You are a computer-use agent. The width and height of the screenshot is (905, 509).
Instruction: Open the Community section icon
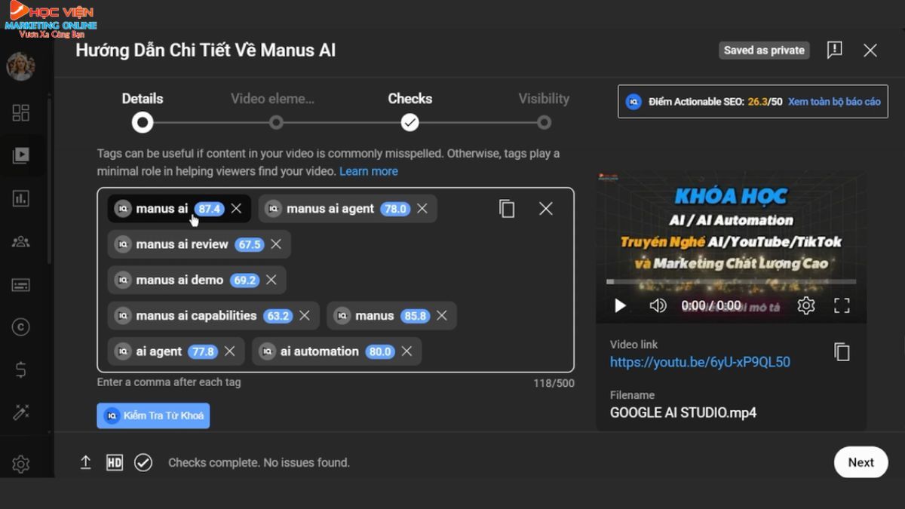(x=21, y=241)
